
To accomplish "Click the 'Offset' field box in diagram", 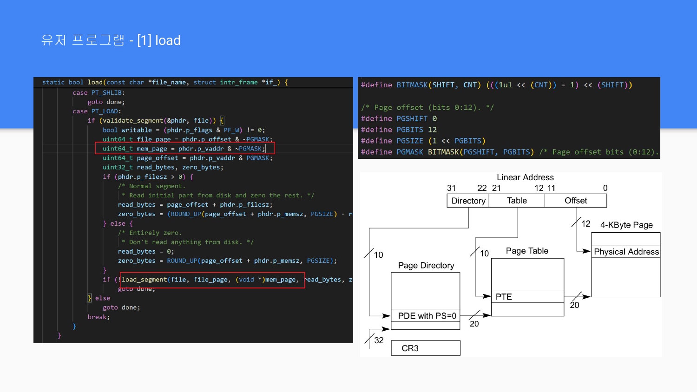I will [x=576, y=201].
